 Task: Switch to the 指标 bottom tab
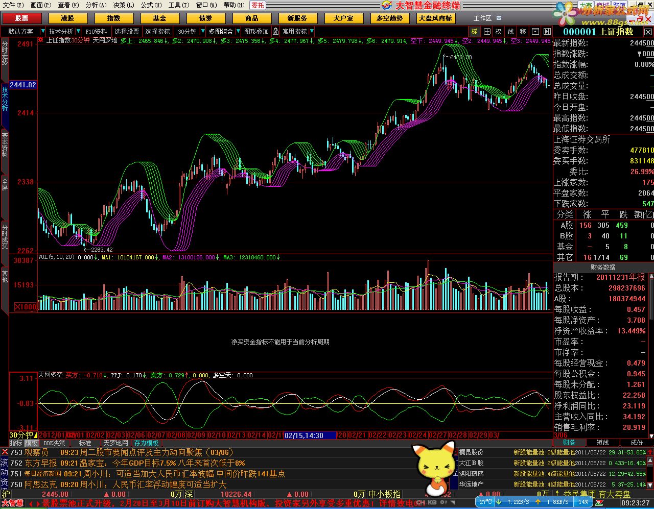[16, 443]
